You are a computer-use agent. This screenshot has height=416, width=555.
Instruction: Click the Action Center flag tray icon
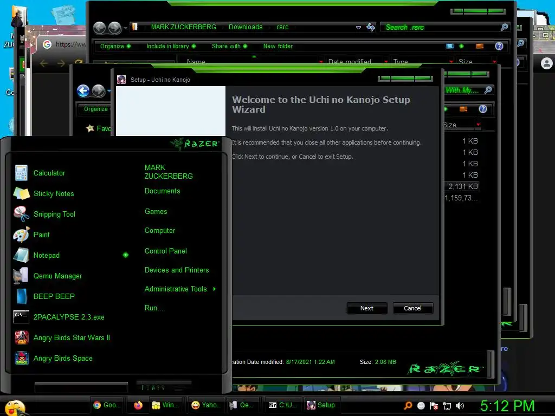434,406
